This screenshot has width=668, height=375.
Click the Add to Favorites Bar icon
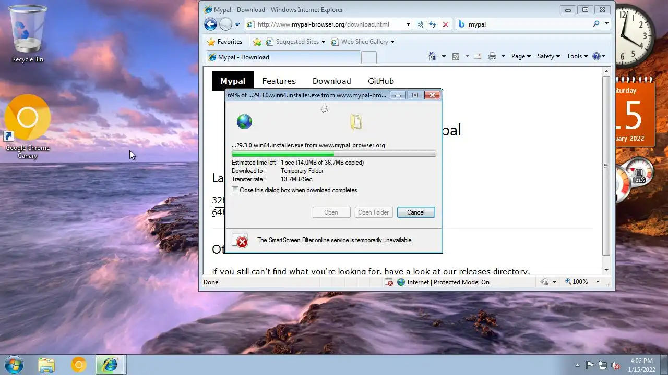pos(257,42)
